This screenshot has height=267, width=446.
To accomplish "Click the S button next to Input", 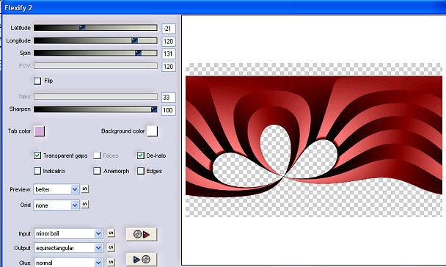I will coord(111,233).
